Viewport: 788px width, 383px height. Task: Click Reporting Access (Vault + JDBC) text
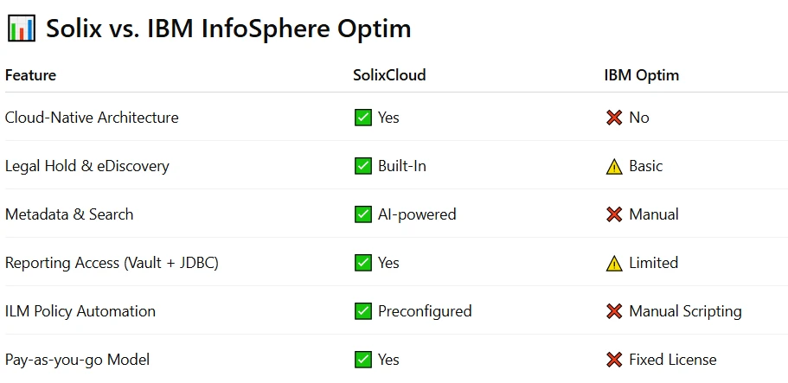[112, 264]
